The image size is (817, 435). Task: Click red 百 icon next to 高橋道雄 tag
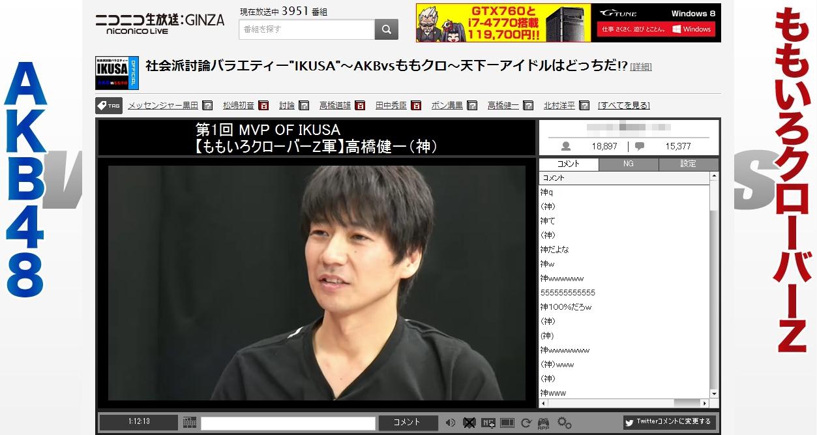pos(359,106)
